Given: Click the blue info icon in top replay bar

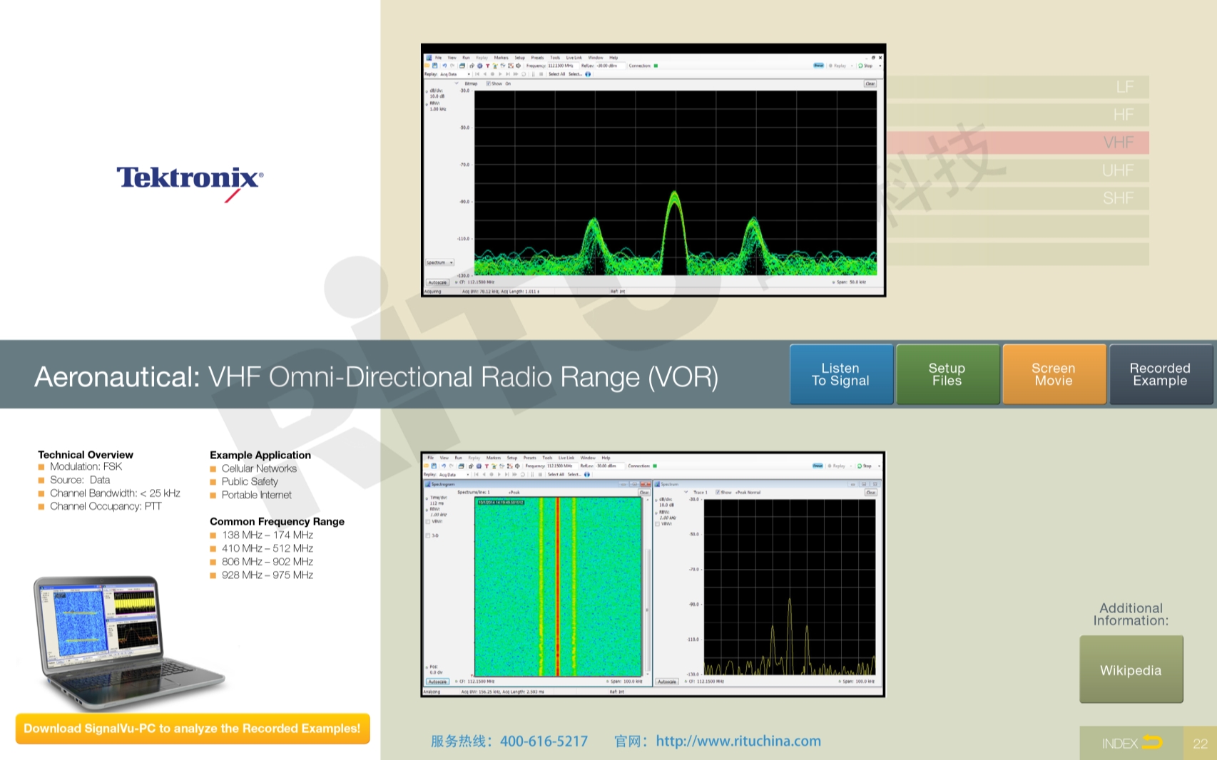Looking at the screenshot, I should (x=588, y=74).
